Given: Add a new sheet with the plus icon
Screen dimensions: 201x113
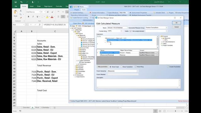Looking at the screenshot, I should point(55,108).
